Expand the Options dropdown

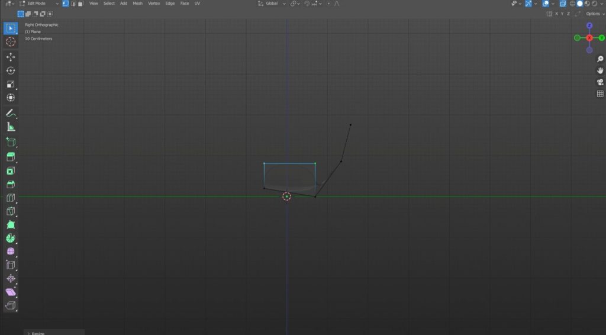594,14
